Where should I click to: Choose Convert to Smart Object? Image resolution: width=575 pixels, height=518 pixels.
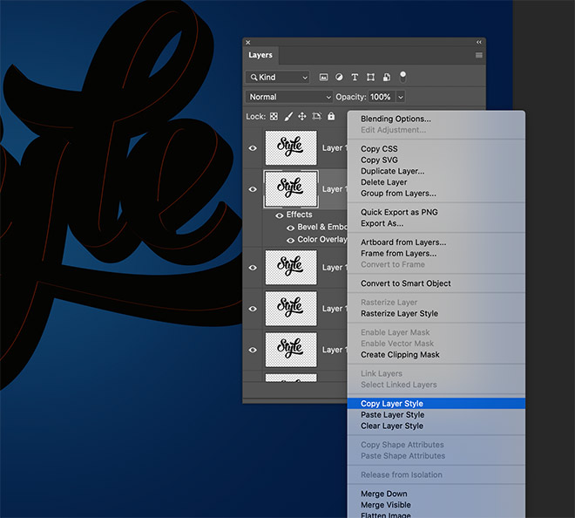(406, 283)
